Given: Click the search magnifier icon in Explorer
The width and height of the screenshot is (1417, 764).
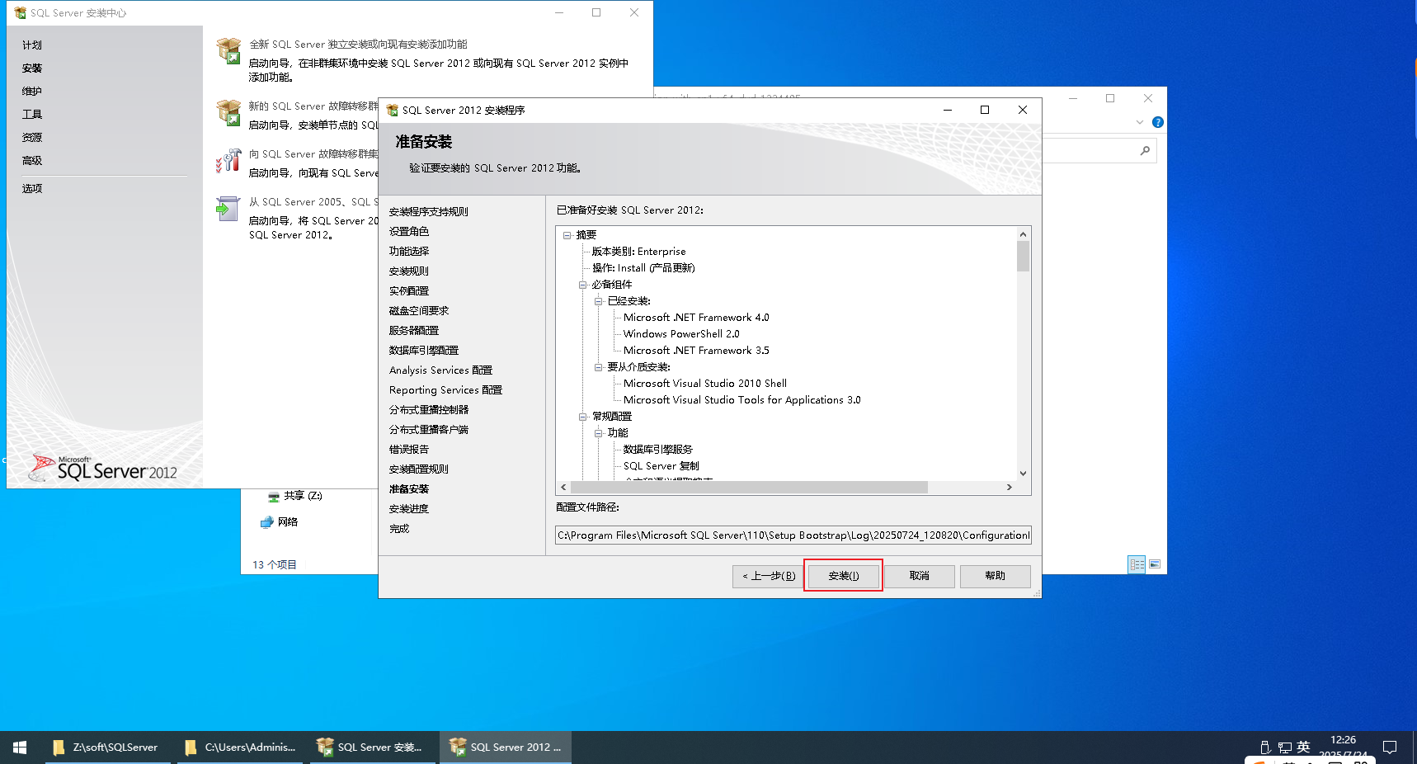Looking at the screenshot, I should click(x=1145, y=150).
